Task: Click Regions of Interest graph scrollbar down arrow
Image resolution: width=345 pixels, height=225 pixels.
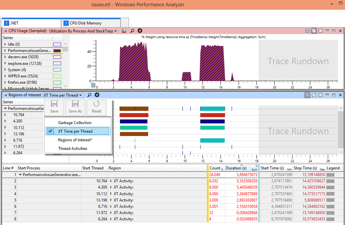Action: [341, 152]
